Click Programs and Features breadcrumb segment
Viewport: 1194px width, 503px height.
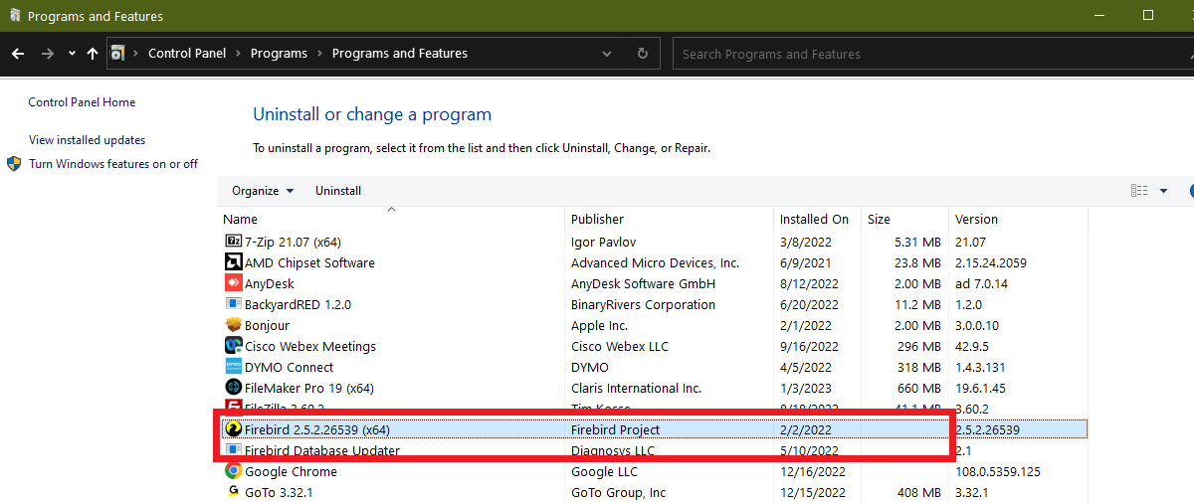pyautogui.click(x=400, y=54)
